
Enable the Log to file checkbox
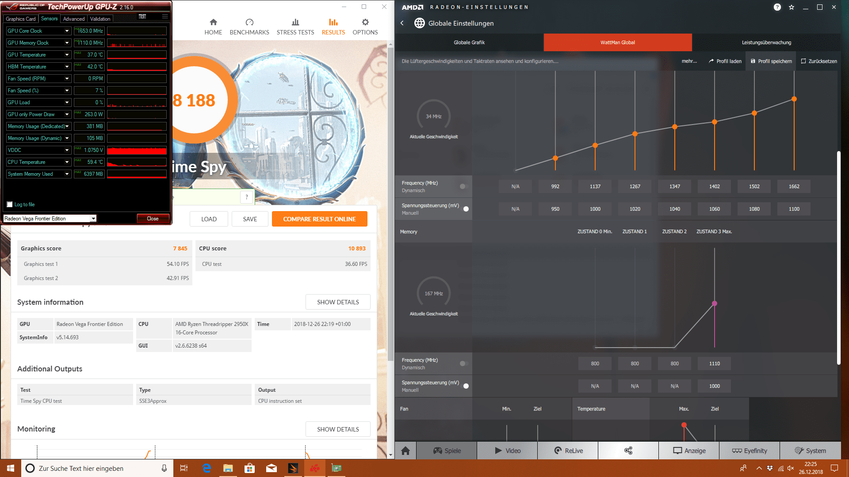[10, 204]
